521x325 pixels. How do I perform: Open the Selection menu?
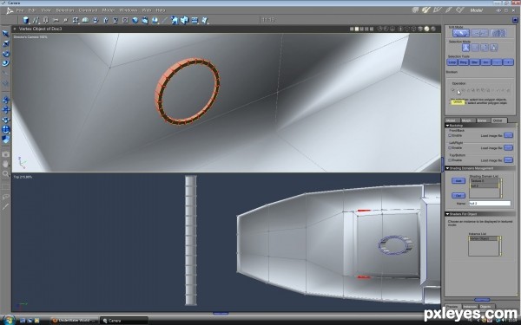point(64,10)
